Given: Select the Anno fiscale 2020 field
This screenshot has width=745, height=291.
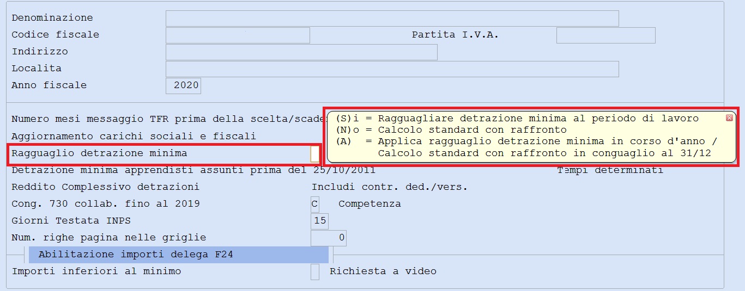Looking at the screenshot, I should 183,85.
